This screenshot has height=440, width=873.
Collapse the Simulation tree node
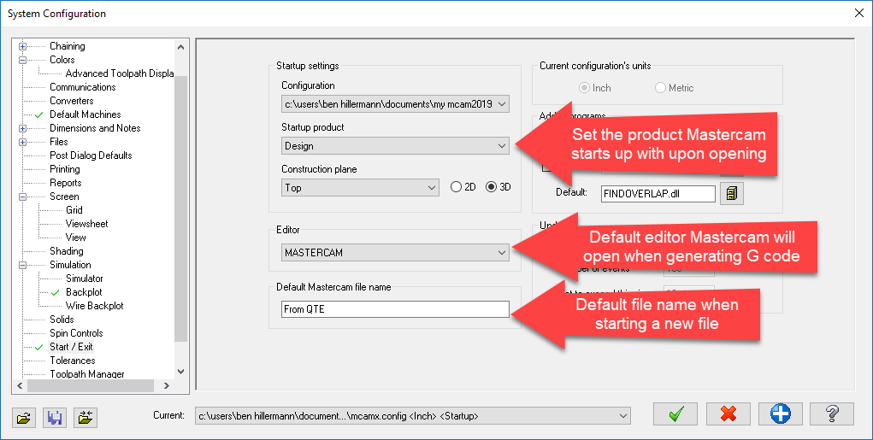23,265
